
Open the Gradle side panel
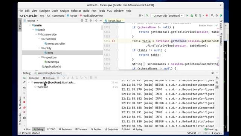coord(221,25)
